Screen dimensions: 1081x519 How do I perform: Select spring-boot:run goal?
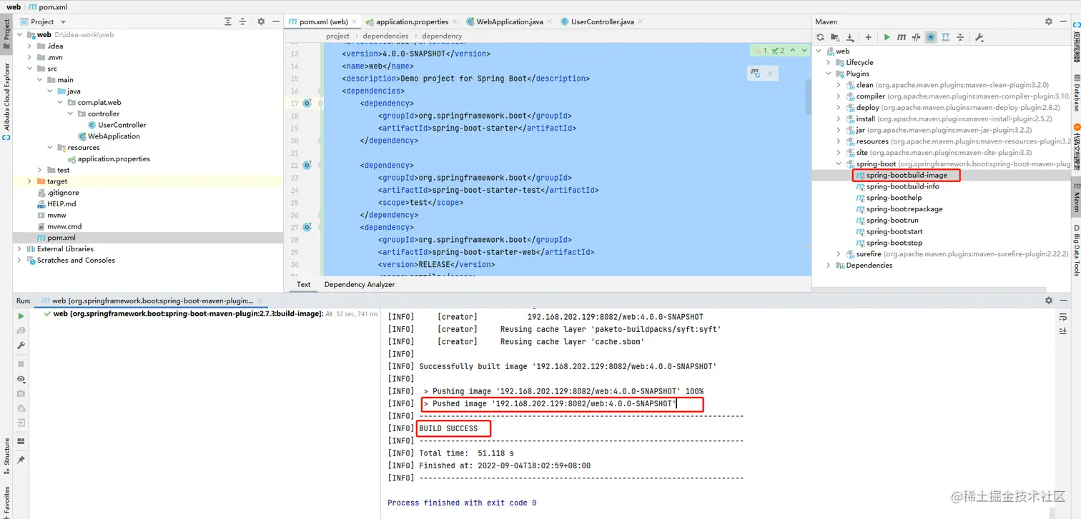(892, 221)
